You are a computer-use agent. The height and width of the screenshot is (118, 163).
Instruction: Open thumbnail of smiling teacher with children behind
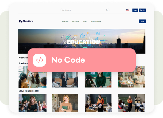coord(32,103)
